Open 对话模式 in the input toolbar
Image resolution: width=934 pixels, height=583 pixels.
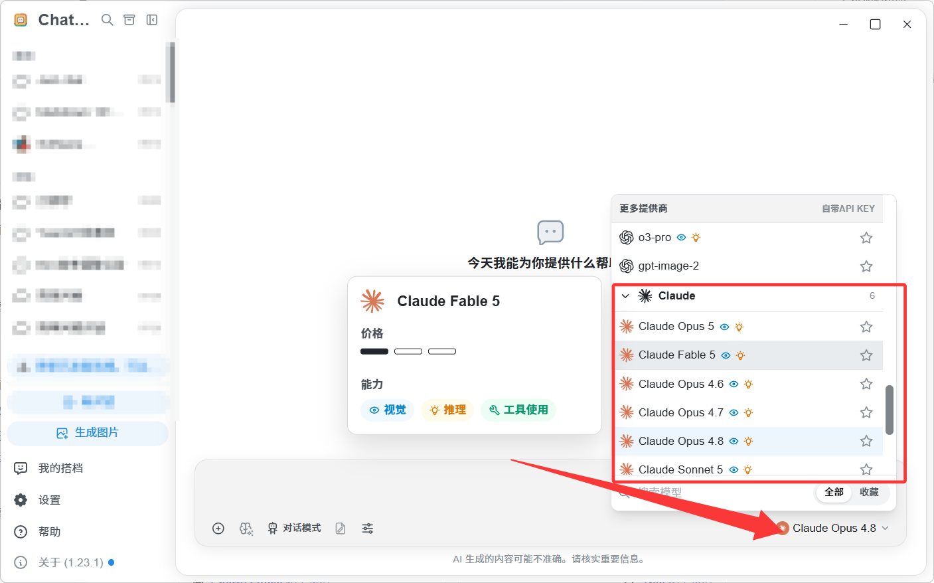294,529
